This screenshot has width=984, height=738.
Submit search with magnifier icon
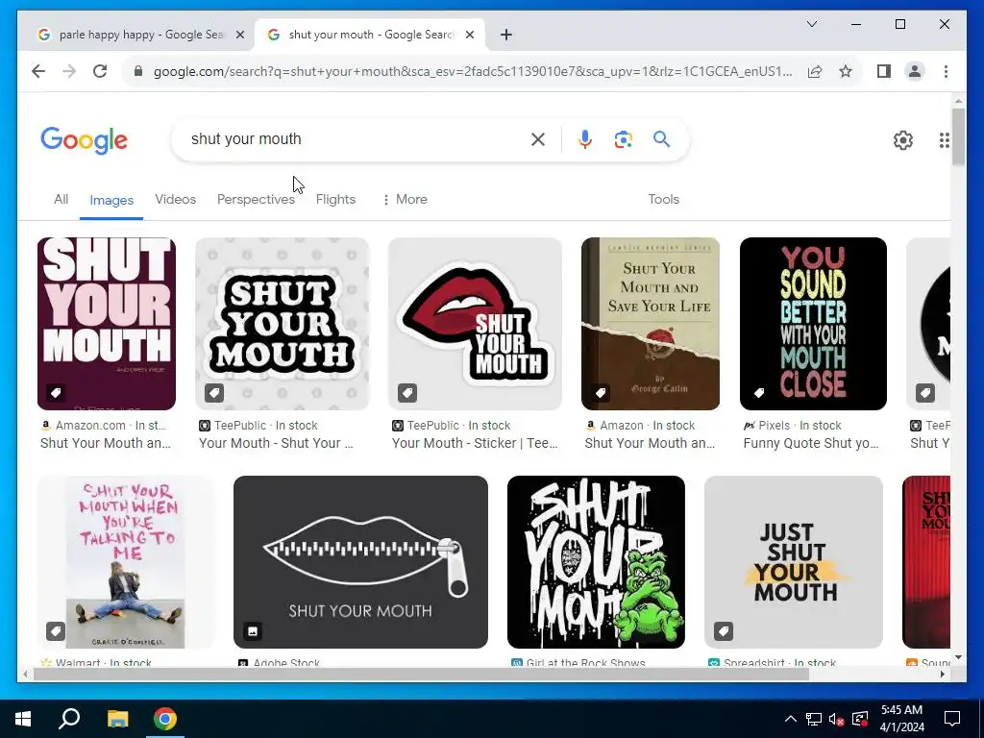[661, 138]
